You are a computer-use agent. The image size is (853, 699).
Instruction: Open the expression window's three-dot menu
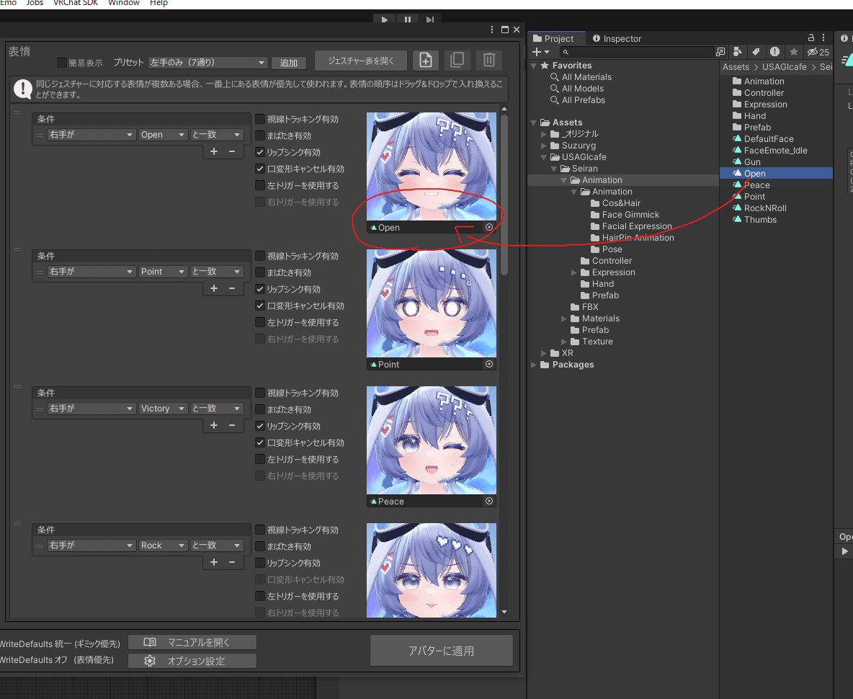[492, 30]
